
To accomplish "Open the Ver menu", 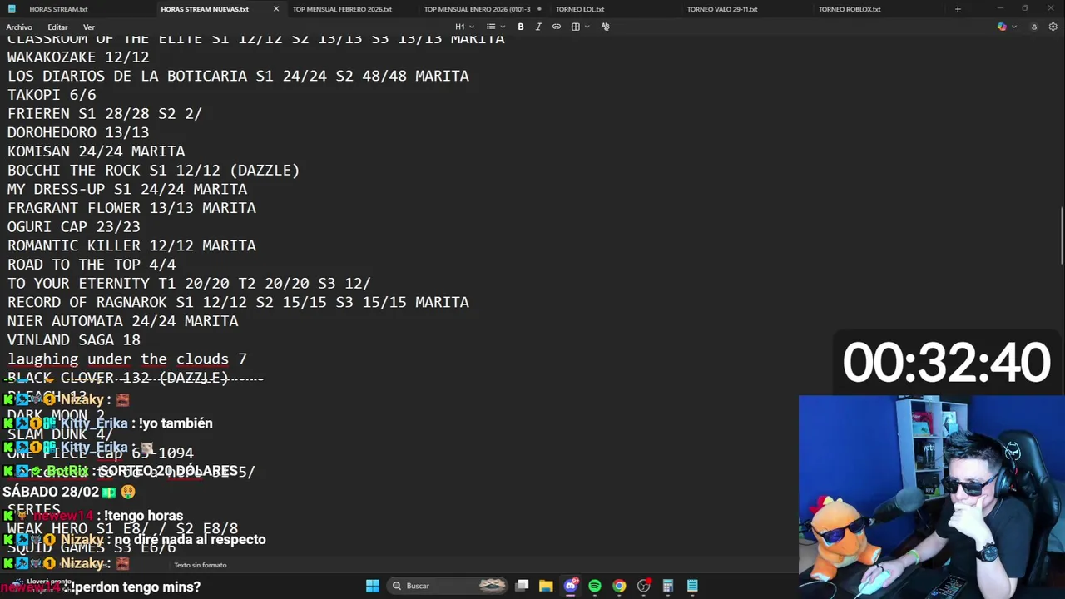I will (x=89, y=27).
